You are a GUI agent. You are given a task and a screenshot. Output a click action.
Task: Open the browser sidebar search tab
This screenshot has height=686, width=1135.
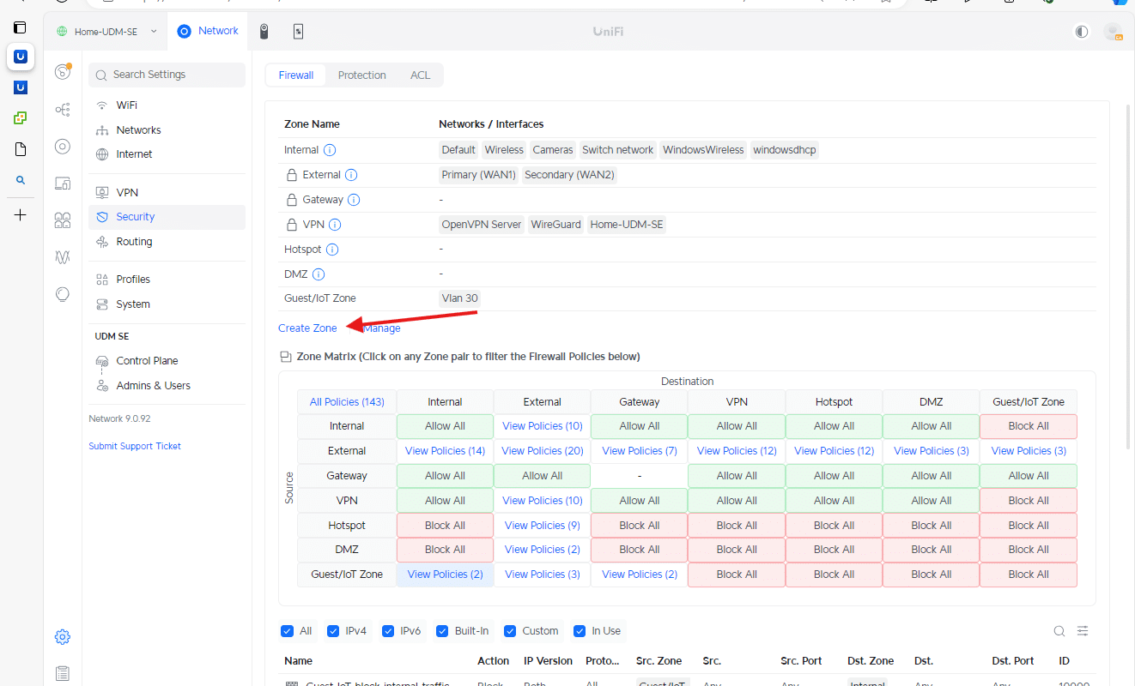click(21, 180)
